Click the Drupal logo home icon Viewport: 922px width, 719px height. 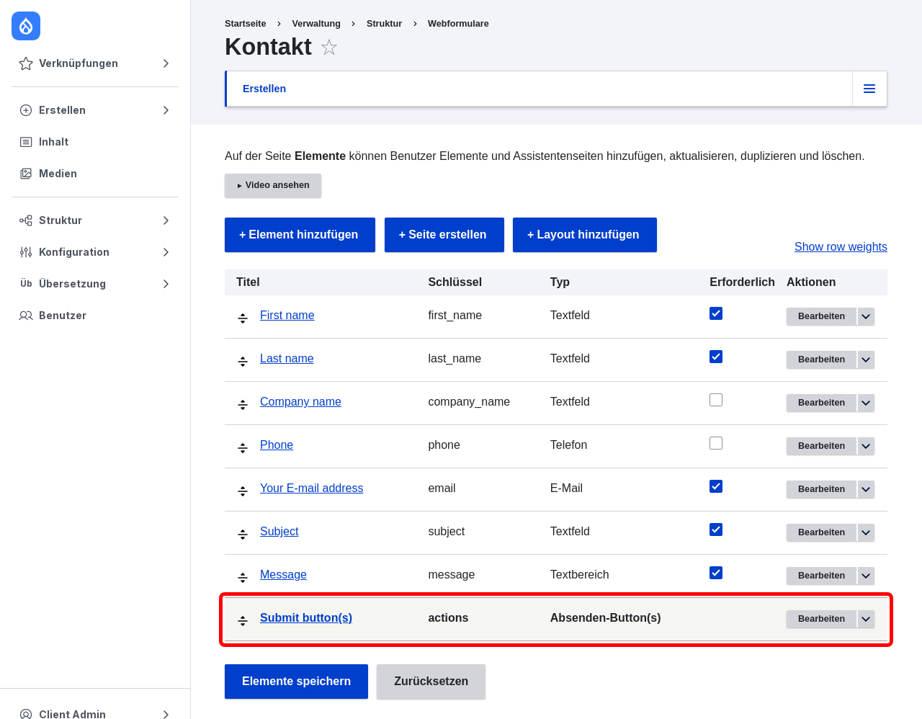coord(26,26)
